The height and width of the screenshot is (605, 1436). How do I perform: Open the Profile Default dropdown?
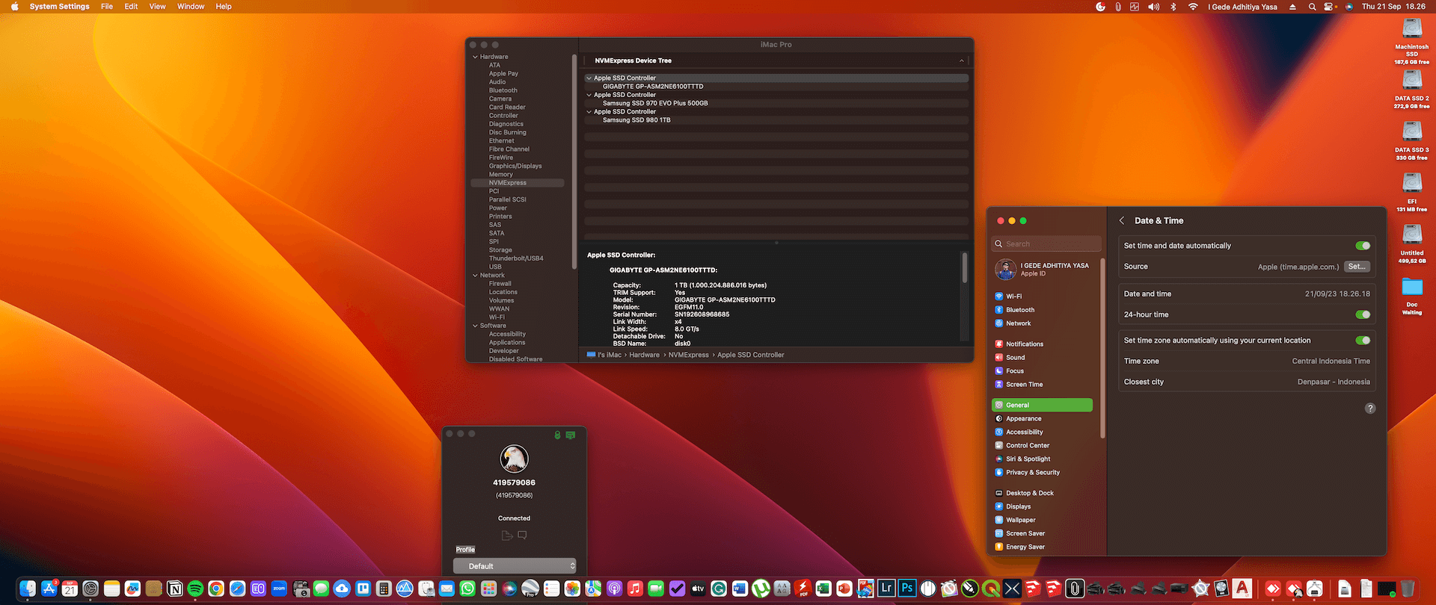coord(515,566)
